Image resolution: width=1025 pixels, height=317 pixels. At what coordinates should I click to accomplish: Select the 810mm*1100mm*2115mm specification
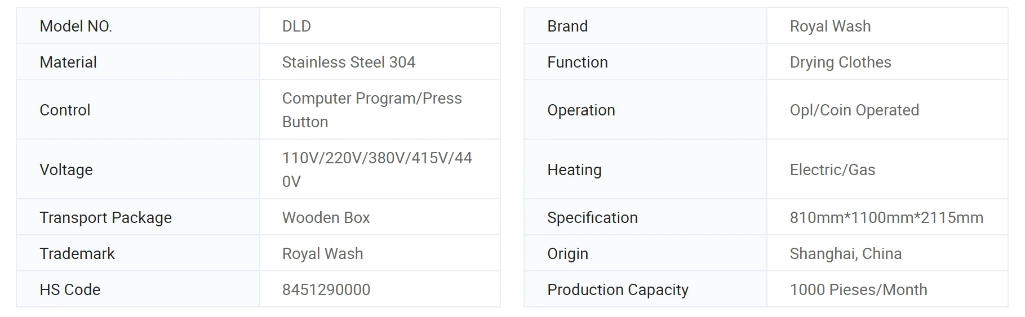[886, 217]
